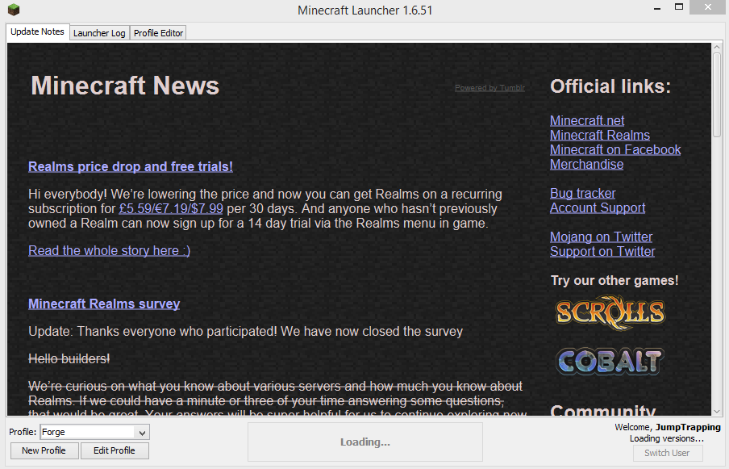This screenshot has width=729, height=469.
Task: Click the Edit Profile button
Action: point(115,451)
